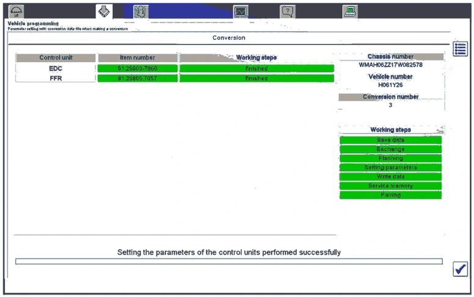Click the progress bar below success message
The height and width of the screenshot is (297, 474).
coord(228,262)
